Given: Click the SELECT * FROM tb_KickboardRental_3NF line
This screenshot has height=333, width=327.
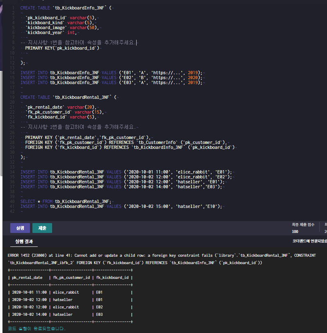Looking at the screenshot, I should [x=66, y=201].
